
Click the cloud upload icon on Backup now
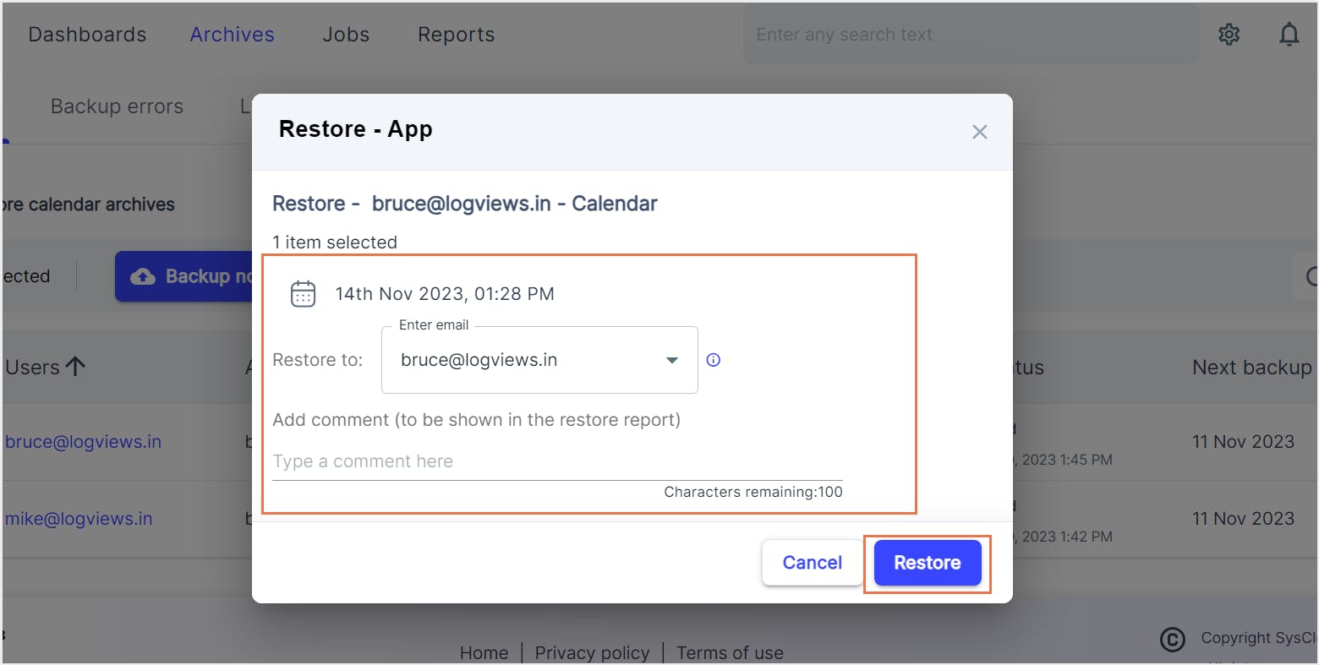[143, 276]
